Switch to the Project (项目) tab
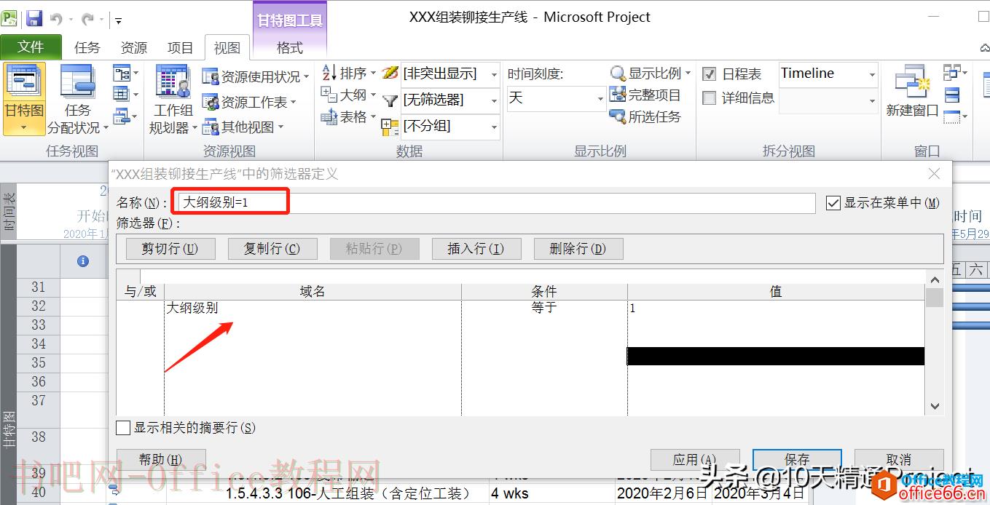The height and width of the screenshot is (505, 990). tap(180, 48)
